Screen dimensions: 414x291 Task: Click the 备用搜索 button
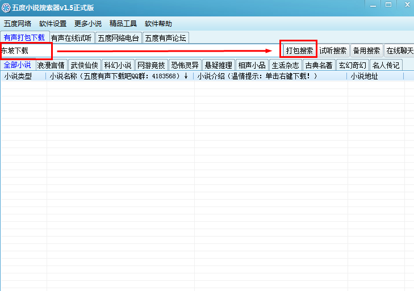[x=366, y=50]
